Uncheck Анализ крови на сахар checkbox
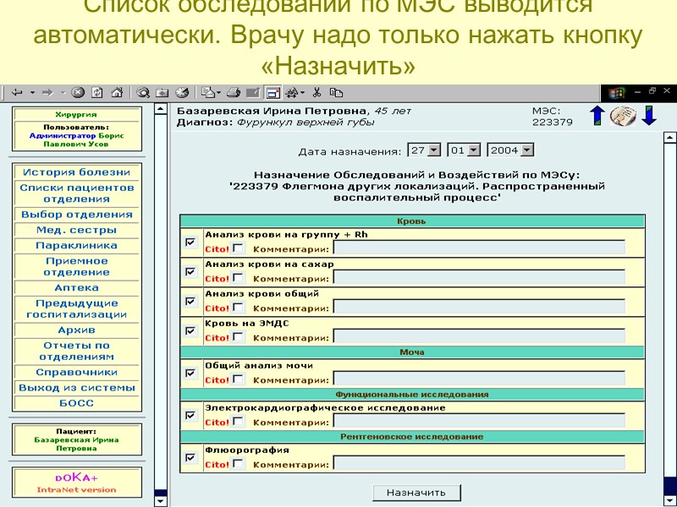Viewport: 677px width, 507px height. (190, 271)
